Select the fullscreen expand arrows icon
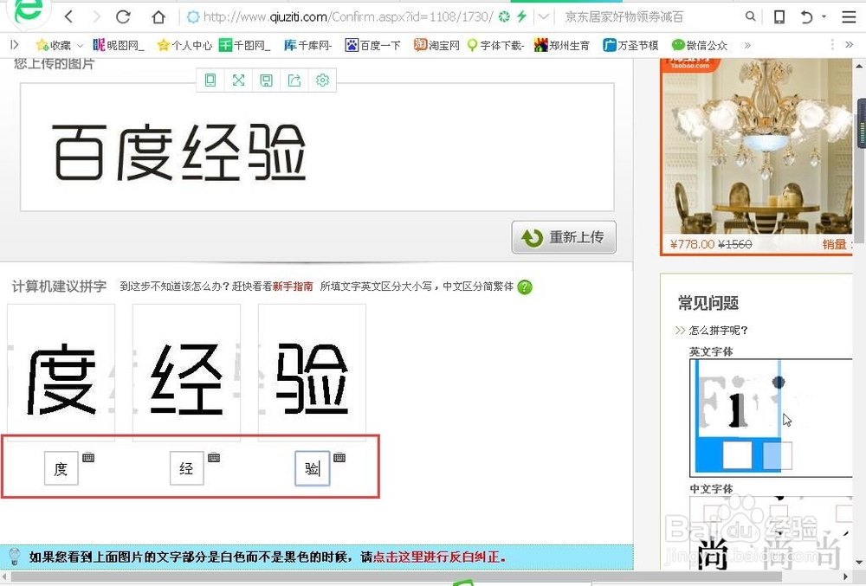This screenshot has width=866, height=586. (238, 80)
